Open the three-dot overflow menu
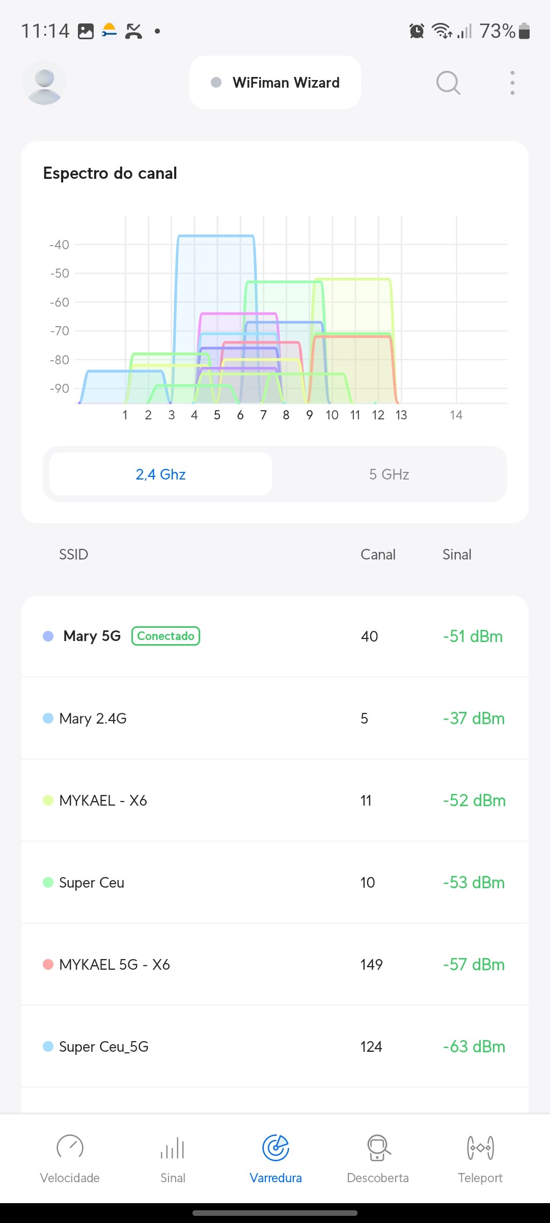The height and width of the screenshot is (1223, 550). (x=512, y=83)
